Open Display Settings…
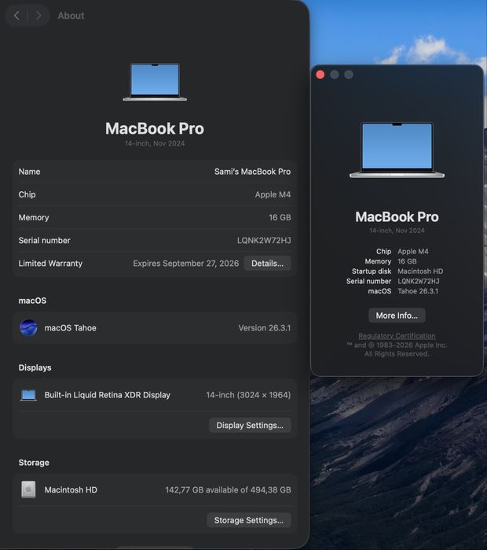Viewport: 487px width, 550px height. 250,425
